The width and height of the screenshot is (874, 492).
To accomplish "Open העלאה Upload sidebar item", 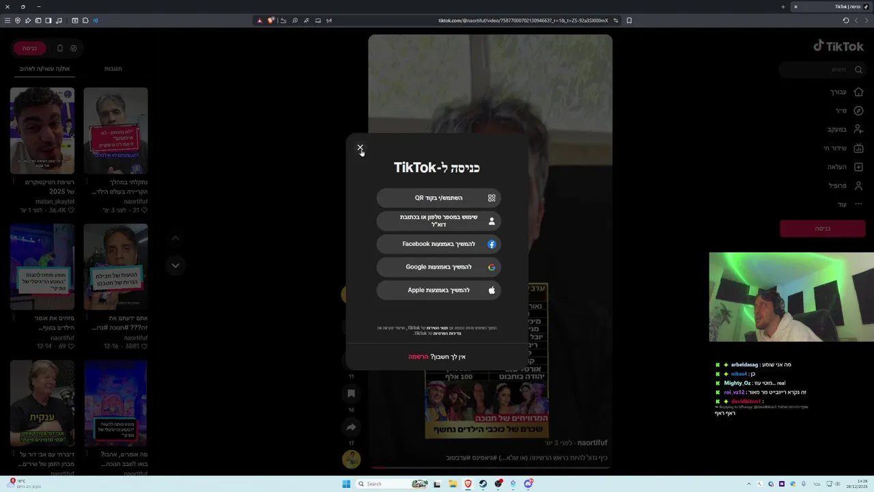I will tap(845, 167).
